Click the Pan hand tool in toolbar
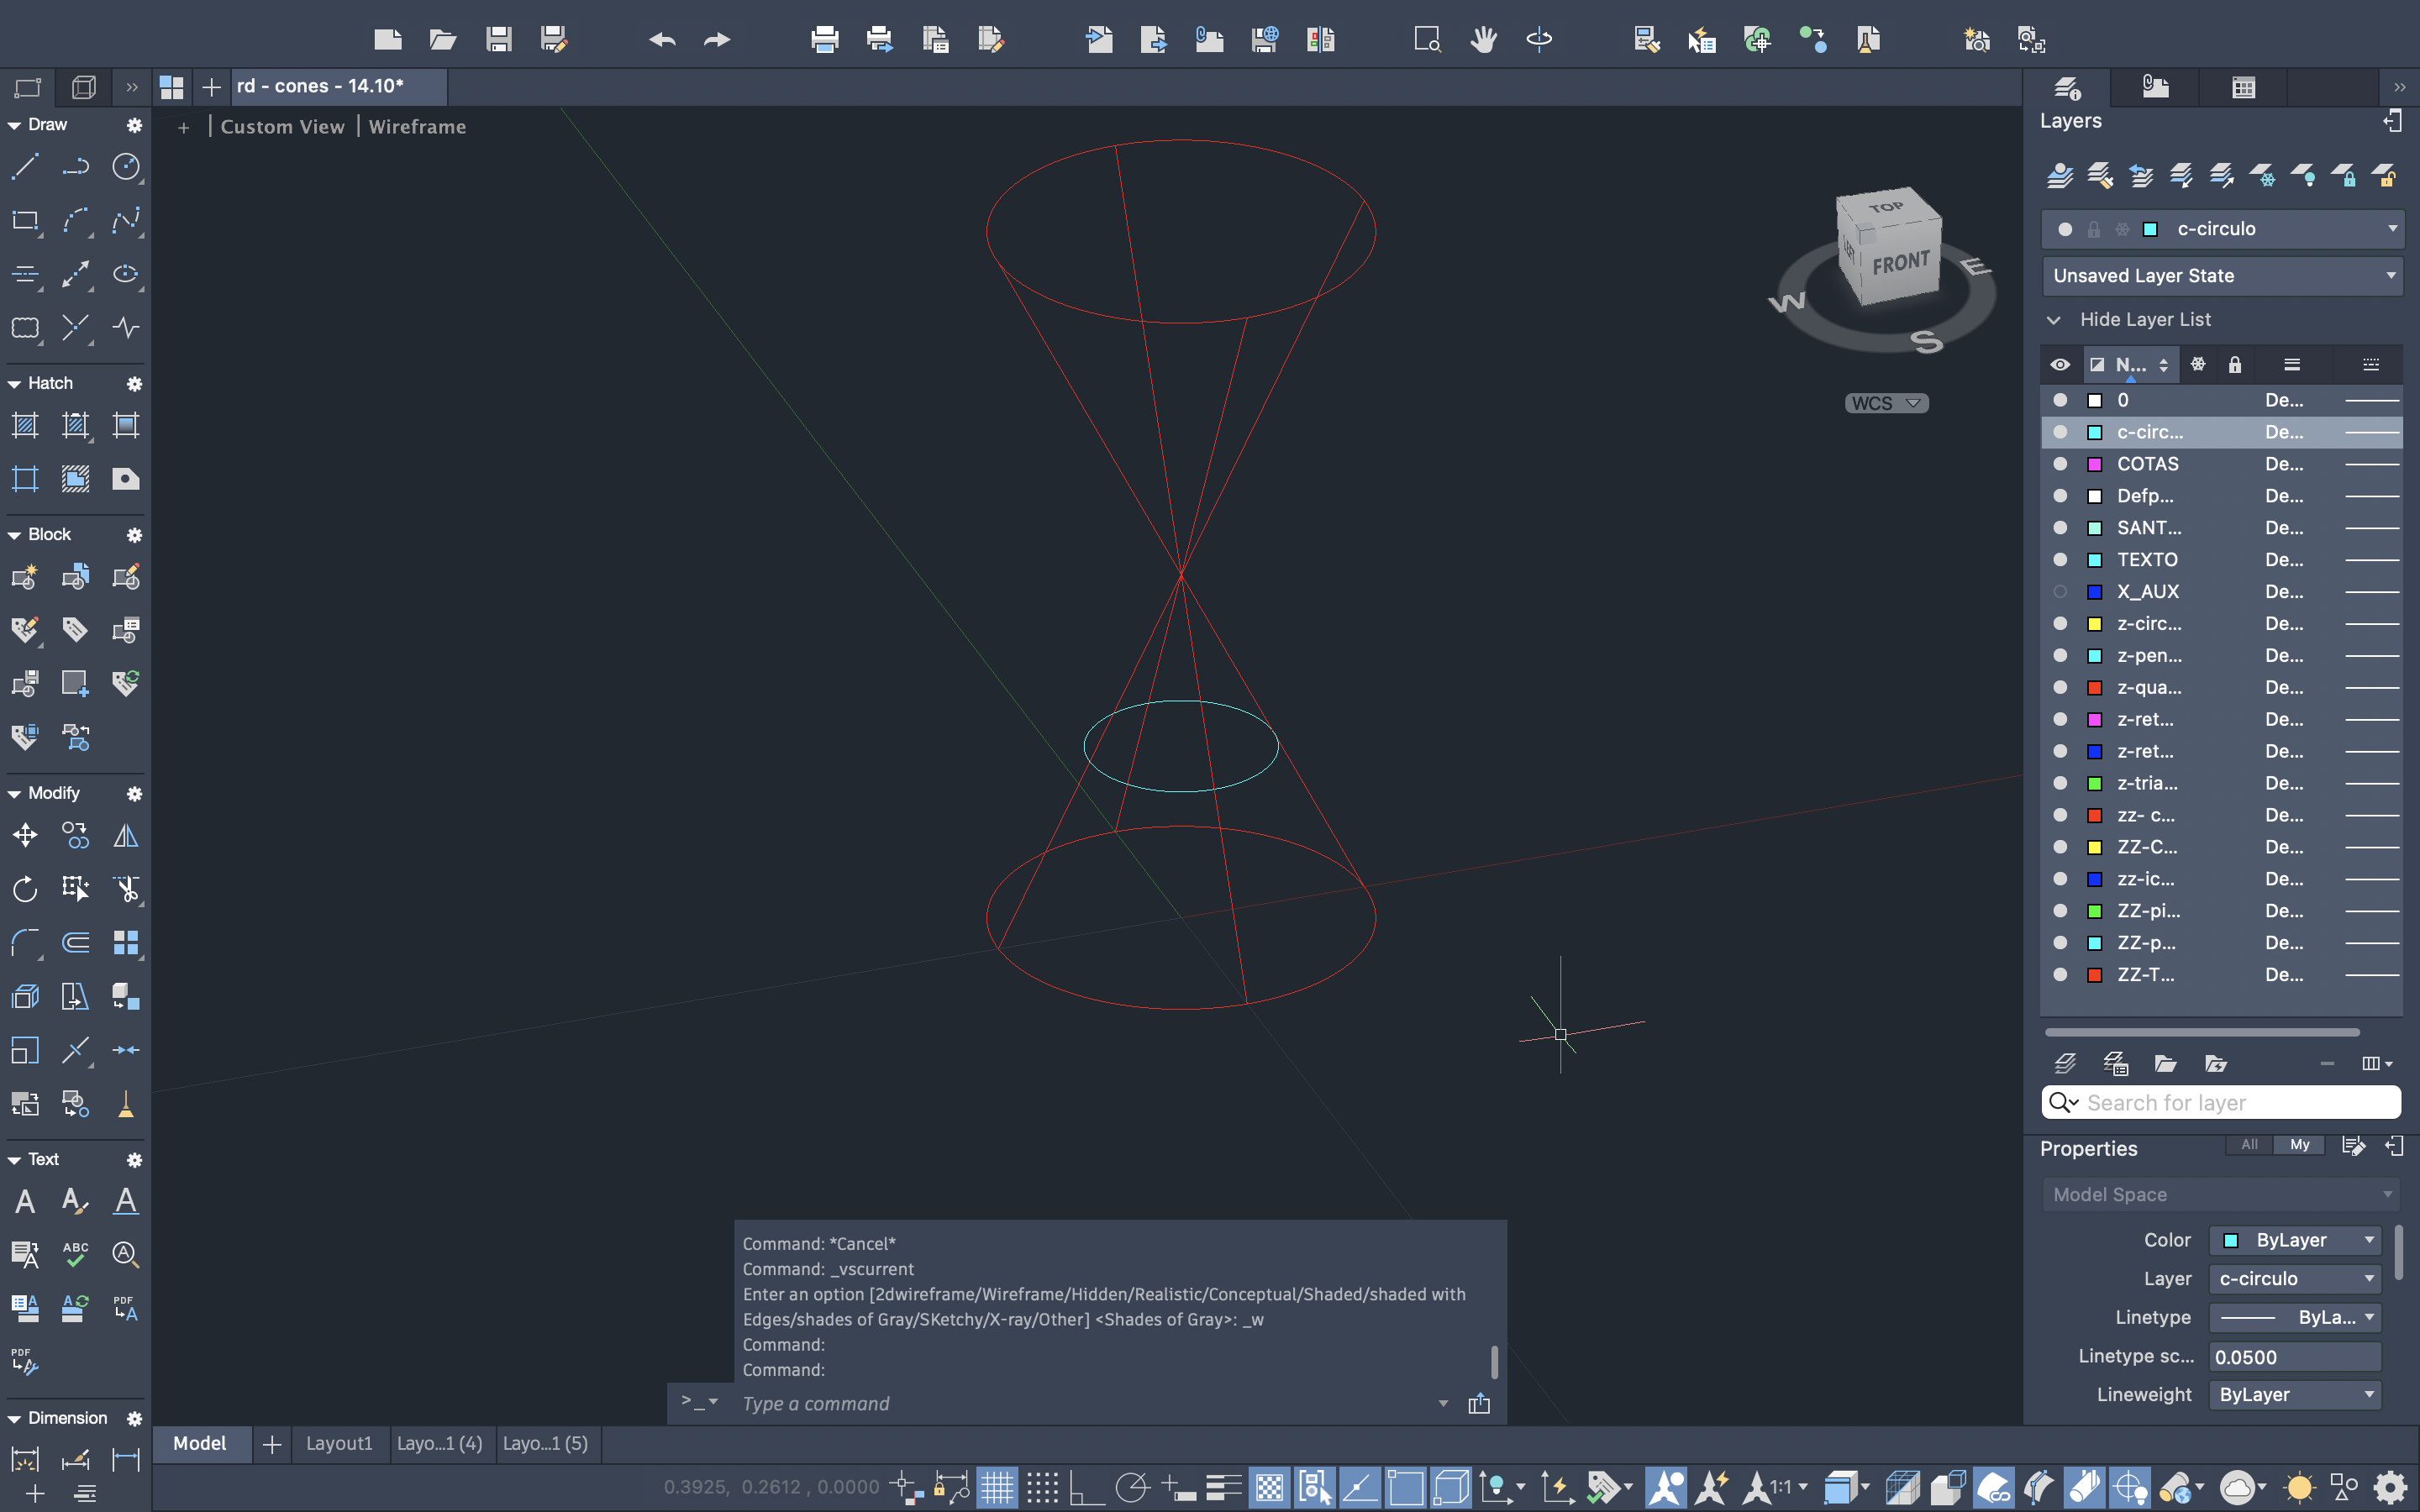This screenshot has height=1512, width=2420. pos(1483,40)
